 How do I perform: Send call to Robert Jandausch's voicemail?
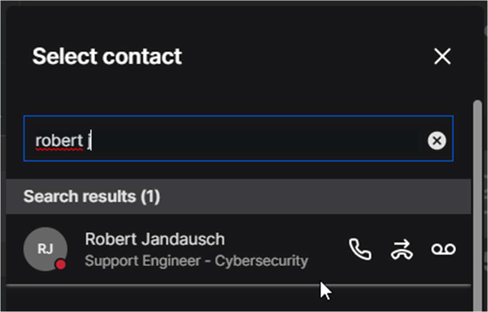(443, 249)
